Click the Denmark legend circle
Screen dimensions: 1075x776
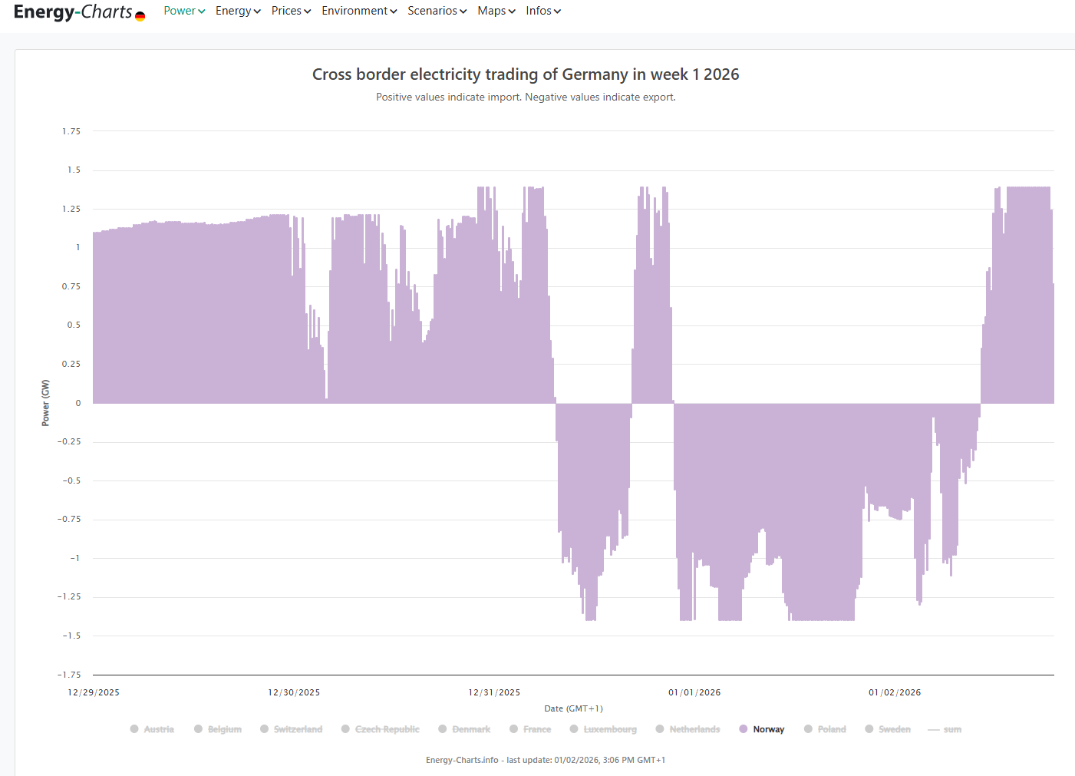pyautogui.click(x=443, y=729)
